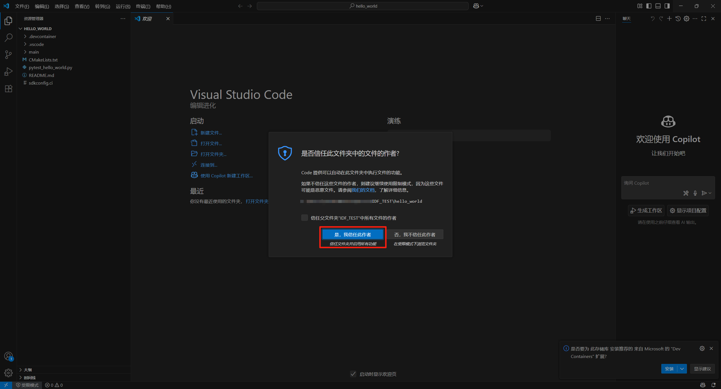This screenshot has width=721, height=389.
Task: Select the 欢迎 editor tab
Action: pyautogui.click(x=147, y=19)
